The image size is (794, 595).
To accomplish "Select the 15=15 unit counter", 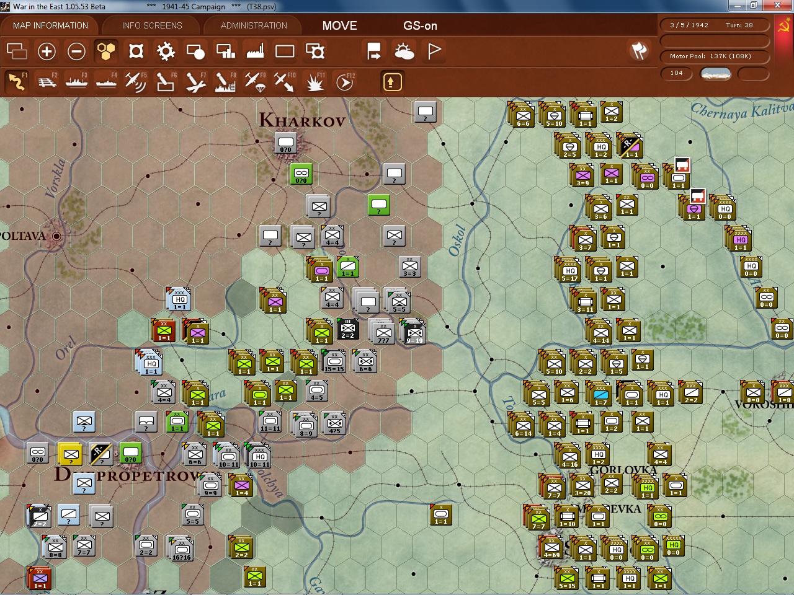I will (334, 361).
